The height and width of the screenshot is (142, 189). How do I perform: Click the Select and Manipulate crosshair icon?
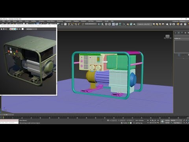62,24
